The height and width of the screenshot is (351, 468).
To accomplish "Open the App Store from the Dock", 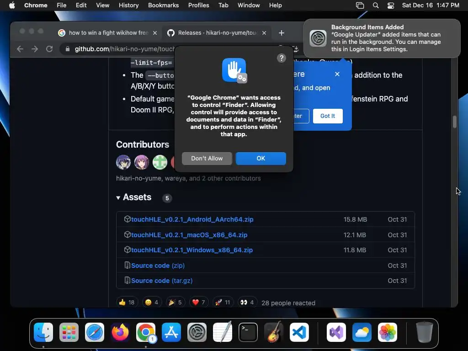I will coord(171,332).
